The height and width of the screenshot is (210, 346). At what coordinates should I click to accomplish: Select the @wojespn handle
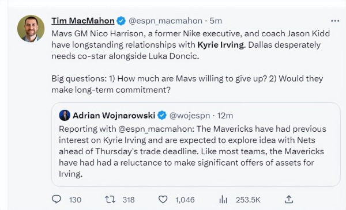190,116
